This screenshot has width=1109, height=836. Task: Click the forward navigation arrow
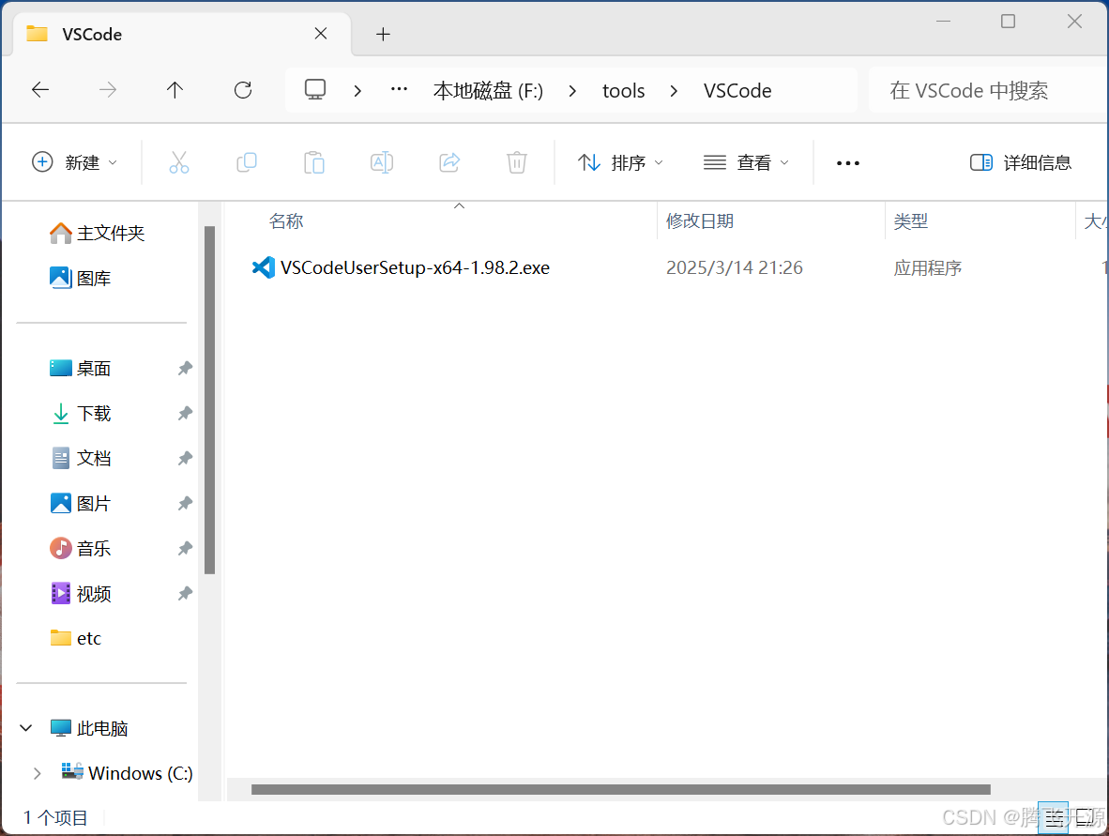108,90
